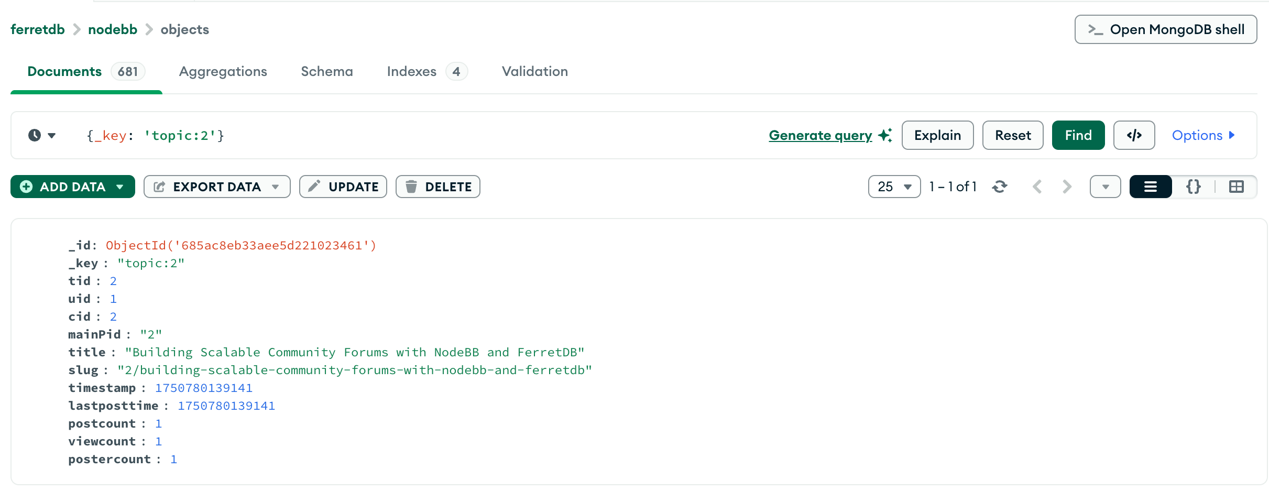The height and width of the screenshot is (502, 1269).
Task: Toggle the table view layout
Action: coord(1237,186)
